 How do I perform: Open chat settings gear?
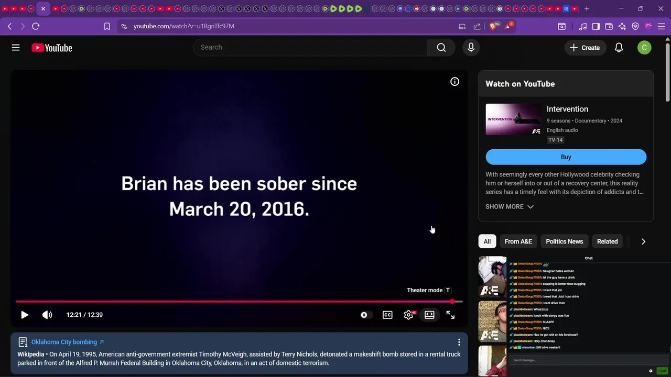tap(651, 371)
